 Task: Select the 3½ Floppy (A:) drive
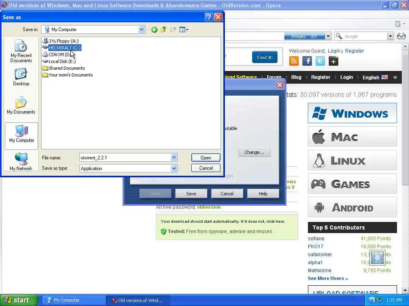[x=61, y=41]
